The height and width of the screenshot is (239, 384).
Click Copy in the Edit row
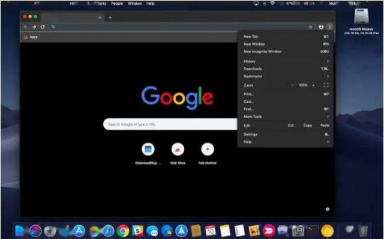(x=308, y=126)
